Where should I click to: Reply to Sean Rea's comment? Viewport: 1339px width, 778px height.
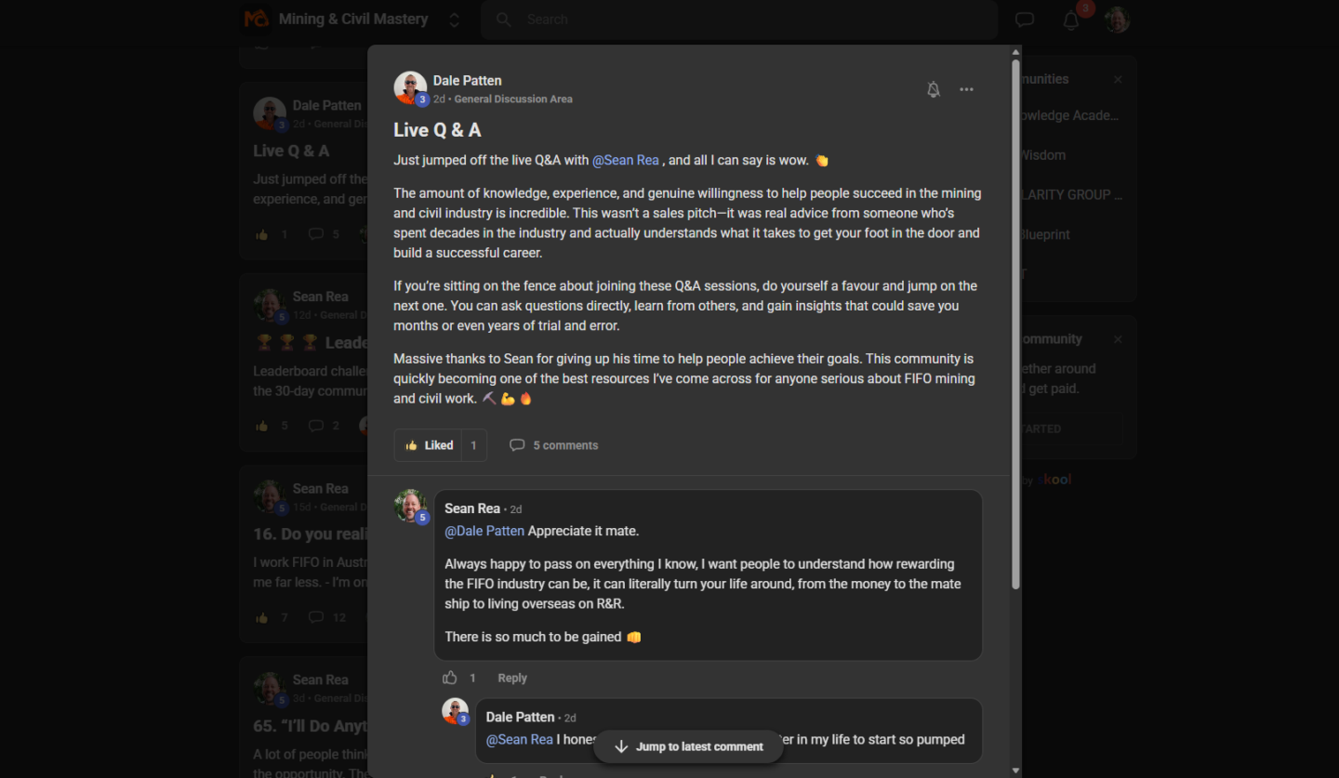coord(512,678)
